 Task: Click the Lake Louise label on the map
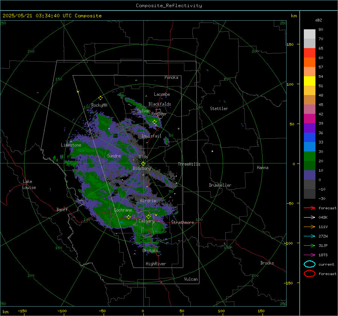(29, 184)
